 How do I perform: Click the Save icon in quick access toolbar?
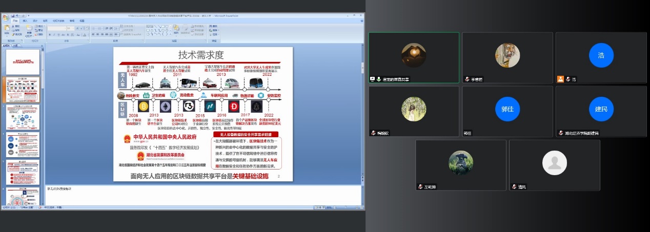(x=12, y=16)
